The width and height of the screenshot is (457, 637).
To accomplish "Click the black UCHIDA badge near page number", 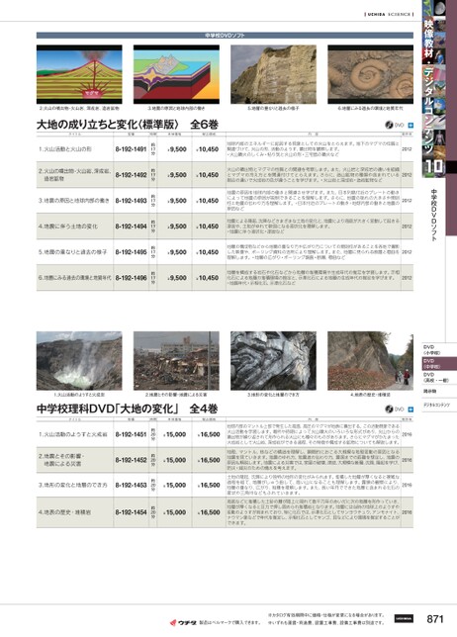I will pos(404,619).
